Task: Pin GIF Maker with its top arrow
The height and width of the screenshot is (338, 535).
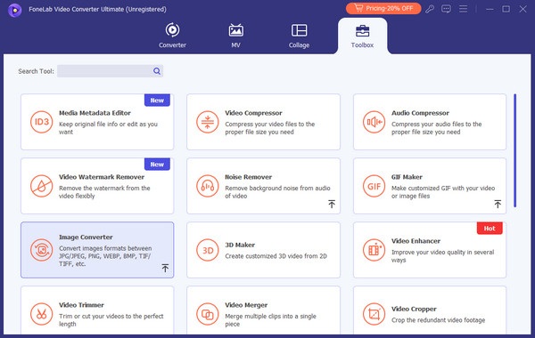Action: (498, 204)
